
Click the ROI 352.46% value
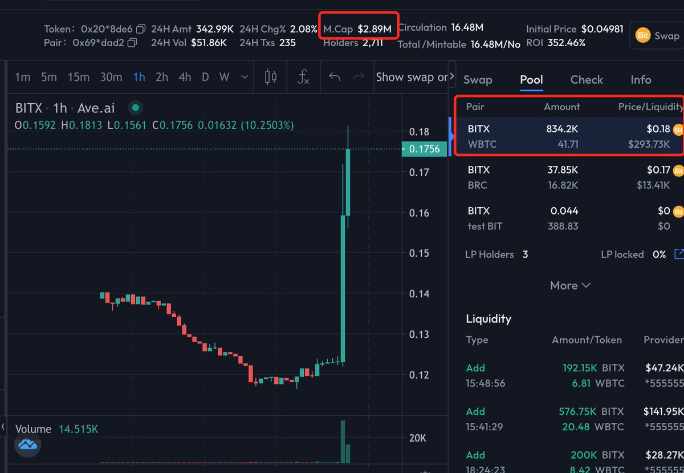[x=565, y=43]
